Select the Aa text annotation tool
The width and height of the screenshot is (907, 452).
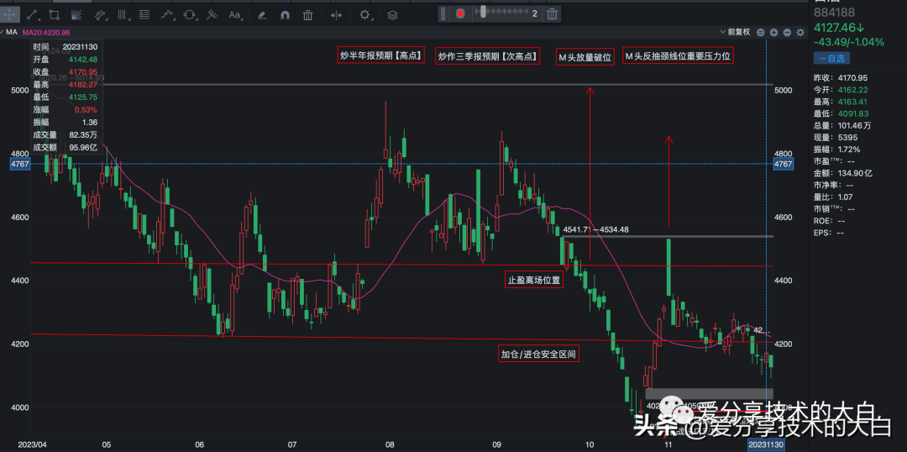pyautogui.click(x=234, y=15)
